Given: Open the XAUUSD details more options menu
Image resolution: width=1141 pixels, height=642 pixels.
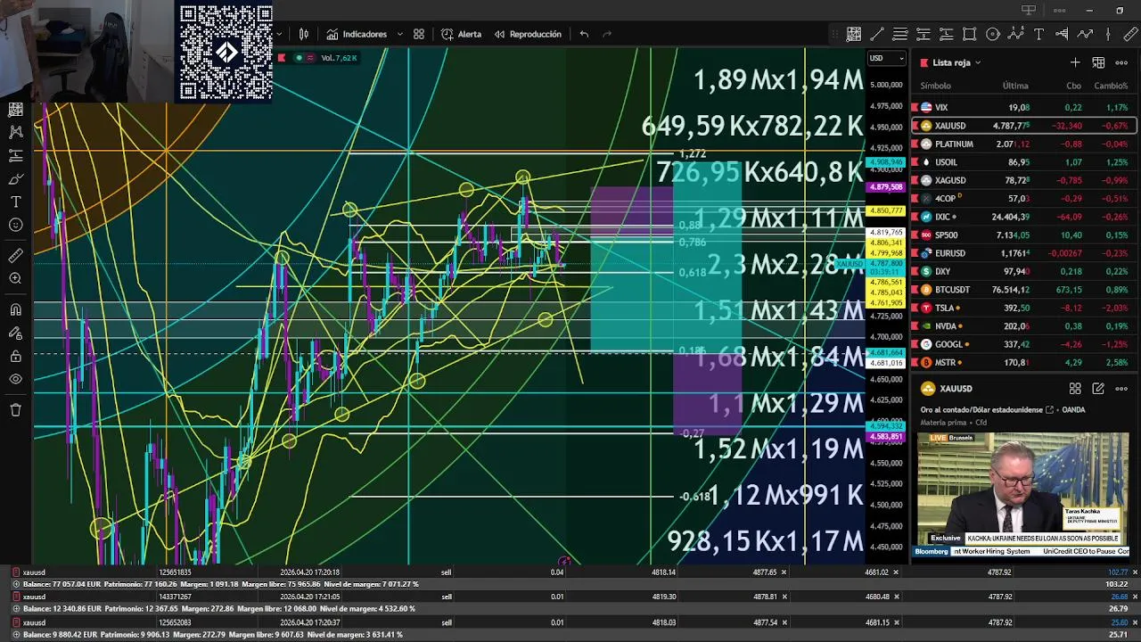Looking at the screenshot, I should tap(1121, 389).
